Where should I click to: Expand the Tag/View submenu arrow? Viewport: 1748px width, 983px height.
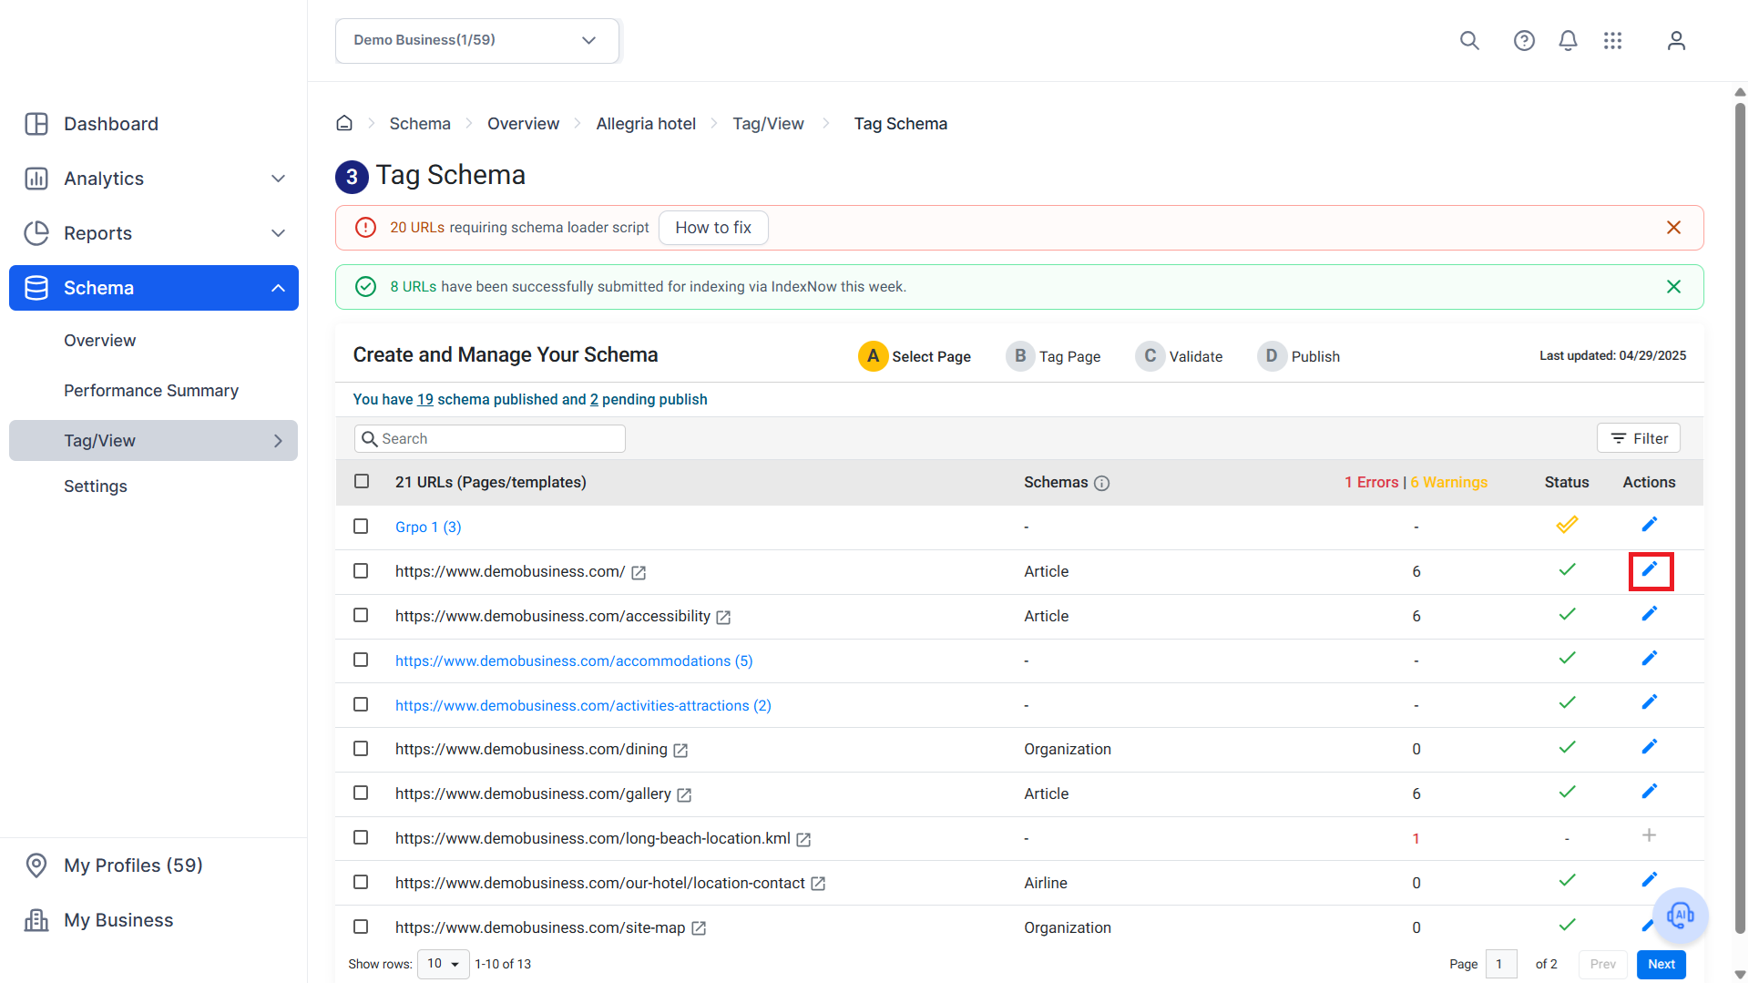[x=279, y=441]
